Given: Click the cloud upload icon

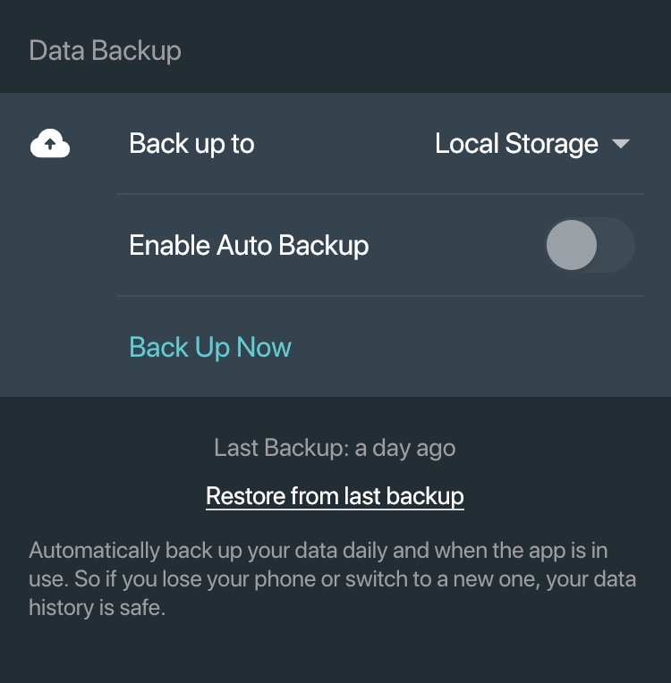Looking at the screenshot, I should 50,143.
